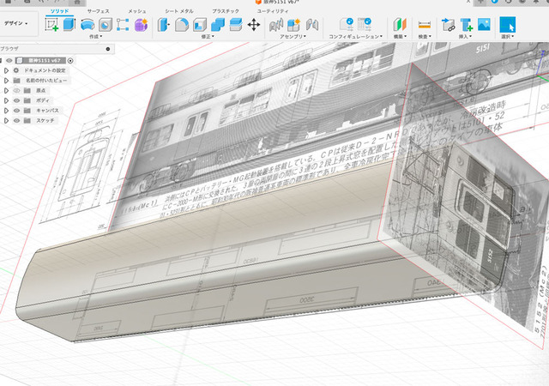
Task: Click the ドキュメントの設定 gear icon
Action: click(x=16, y=70)
